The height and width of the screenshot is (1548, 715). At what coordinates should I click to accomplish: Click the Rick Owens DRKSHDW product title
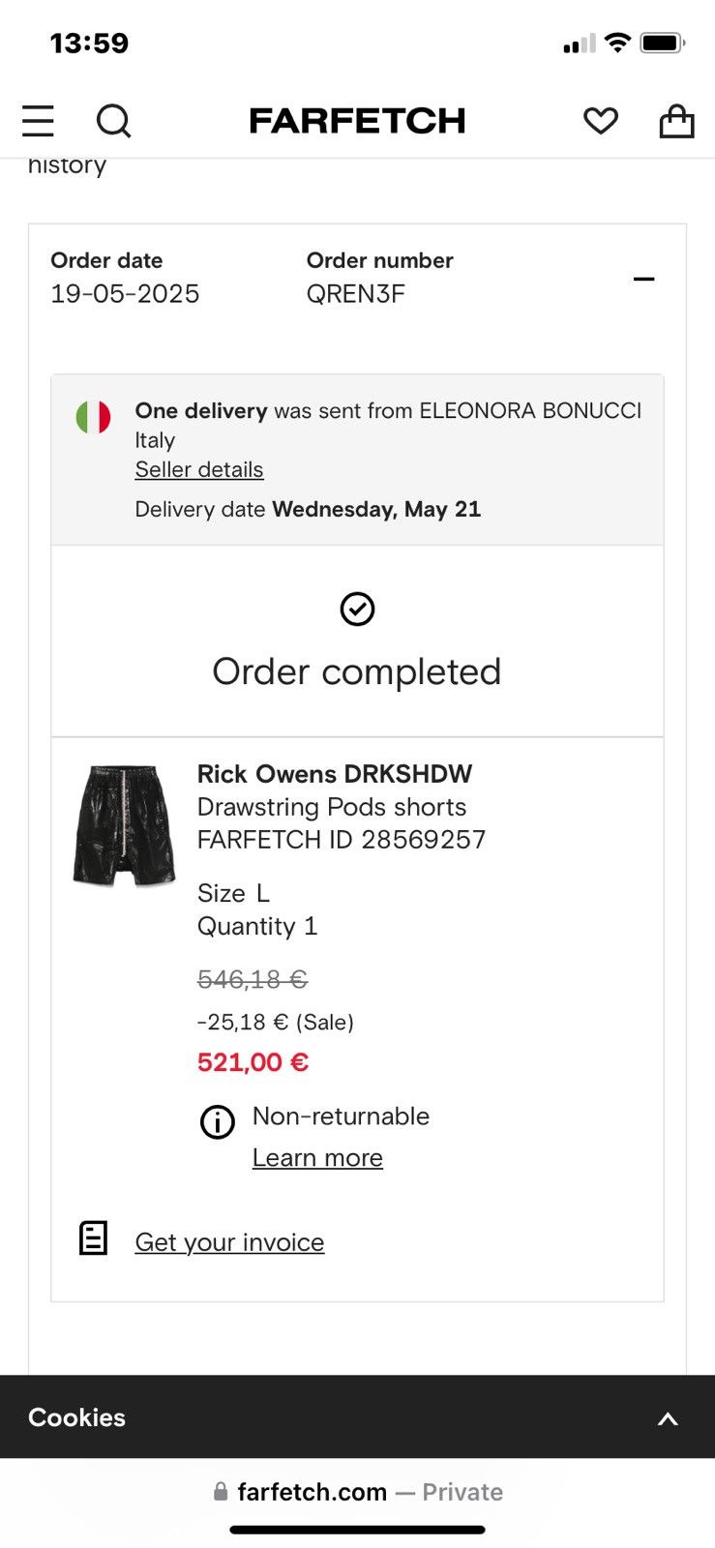[x=335, y=774]
